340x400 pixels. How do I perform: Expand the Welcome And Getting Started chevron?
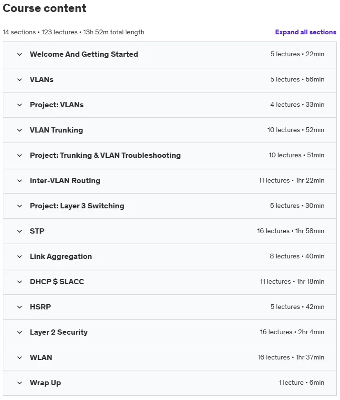[20, 54]
